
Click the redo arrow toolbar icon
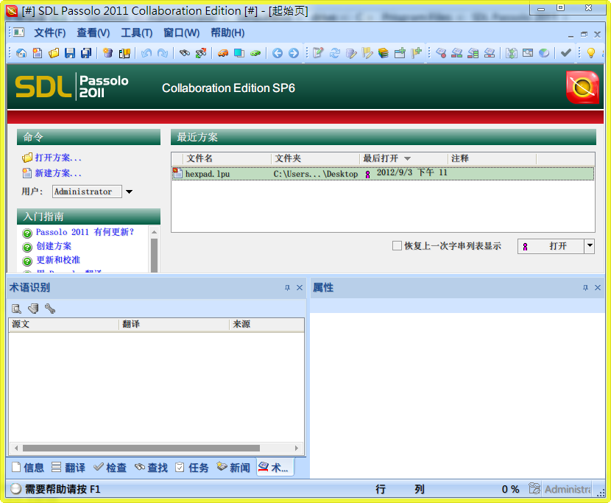tap(163, 53)
